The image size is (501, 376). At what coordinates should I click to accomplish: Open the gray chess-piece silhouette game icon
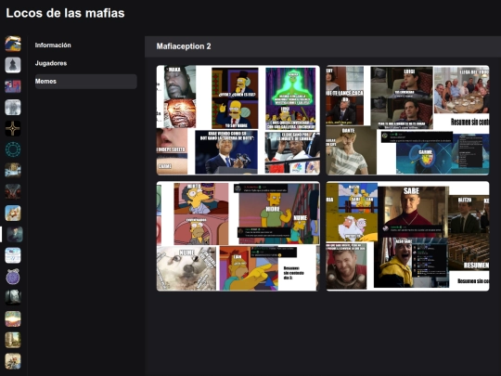pyautogui.click(x=13, y=65)
